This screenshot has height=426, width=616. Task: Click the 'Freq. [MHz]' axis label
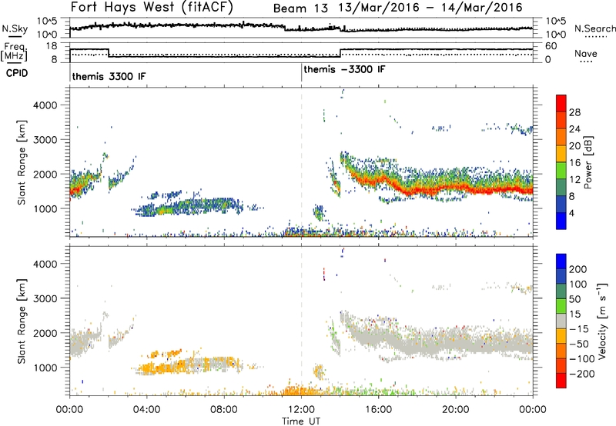click(x=14, y=52)
